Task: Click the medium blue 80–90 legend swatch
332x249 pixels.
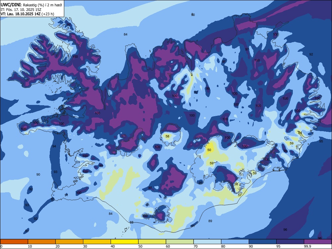Action: tap(235, 242)
